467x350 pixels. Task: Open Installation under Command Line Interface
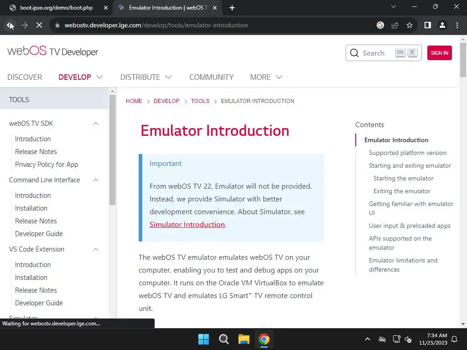click(x=31, y=208)
